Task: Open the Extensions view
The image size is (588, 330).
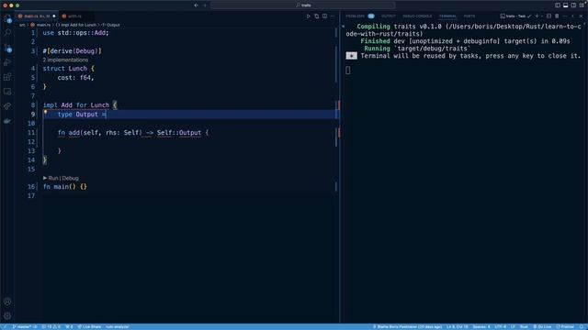Action: pyautogui.click(x=7, y=77)
